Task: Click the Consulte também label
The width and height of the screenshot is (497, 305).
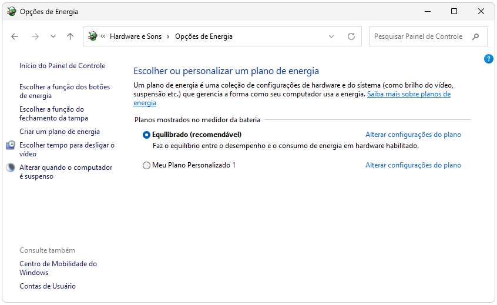Action: (47, 250)
